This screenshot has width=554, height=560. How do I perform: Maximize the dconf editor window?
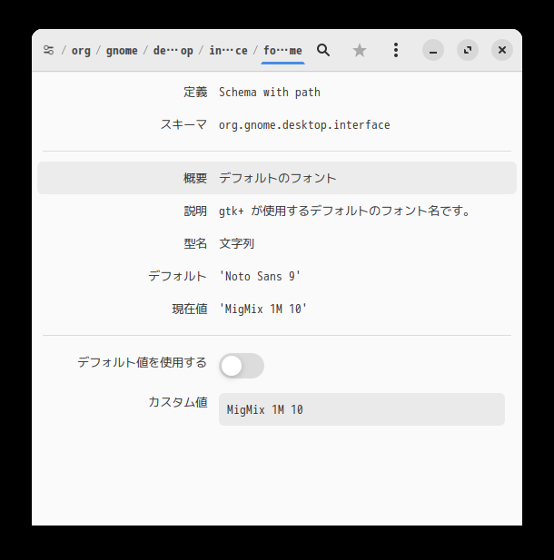coord(468,51)
